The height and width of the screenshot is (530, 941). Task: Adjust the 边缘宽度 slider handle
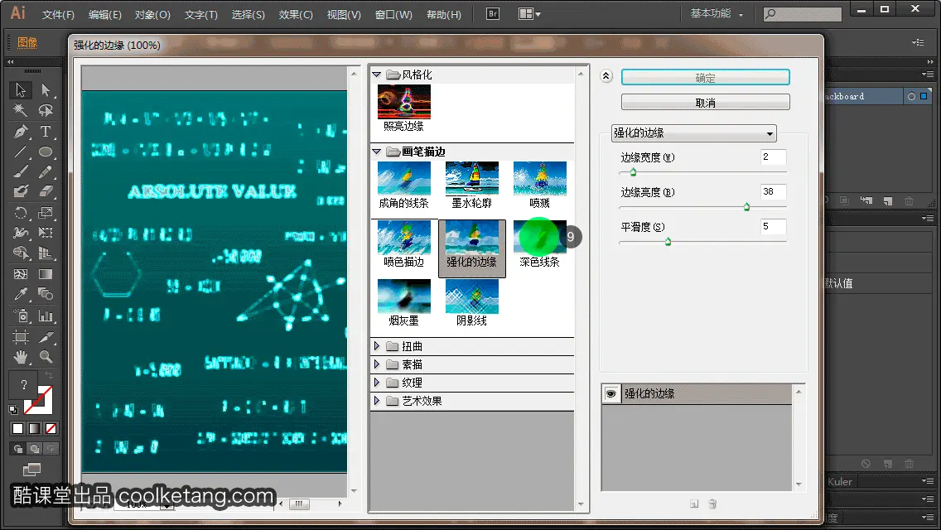(x=633, y=172)
